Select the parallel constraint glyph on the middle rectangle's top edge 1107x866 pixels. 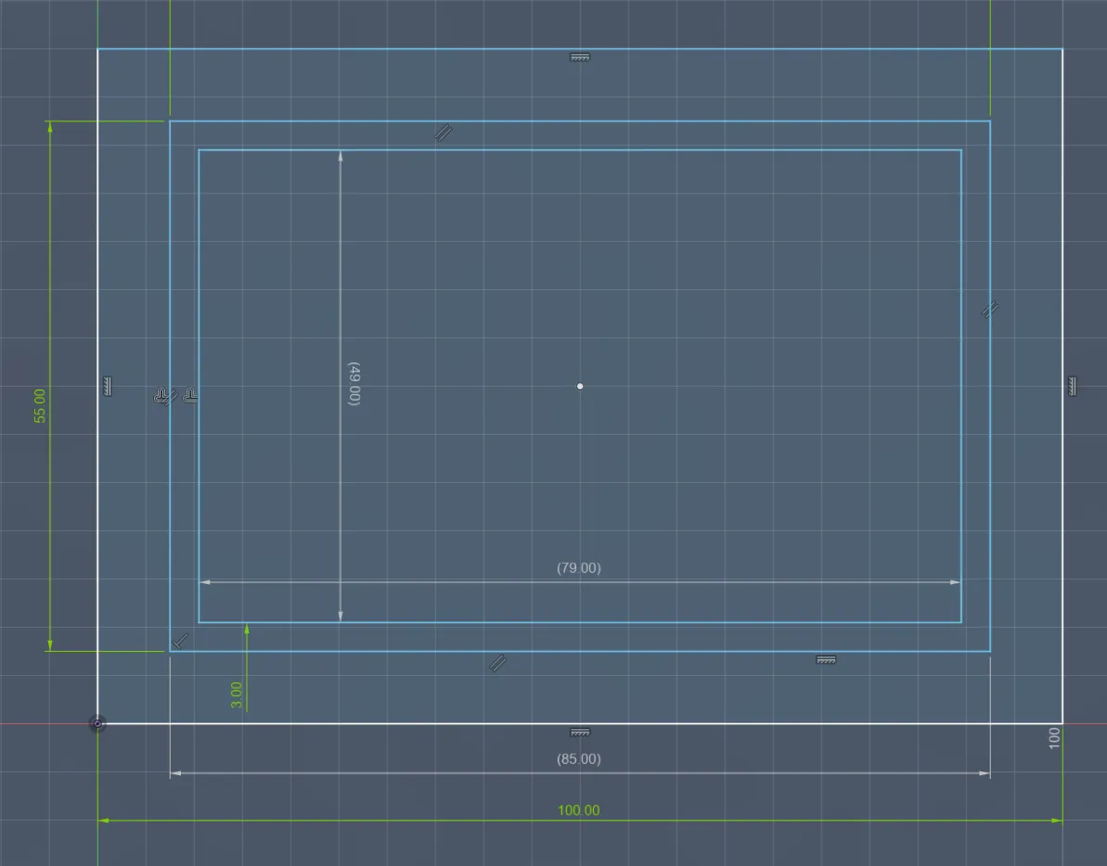(443, 132)
